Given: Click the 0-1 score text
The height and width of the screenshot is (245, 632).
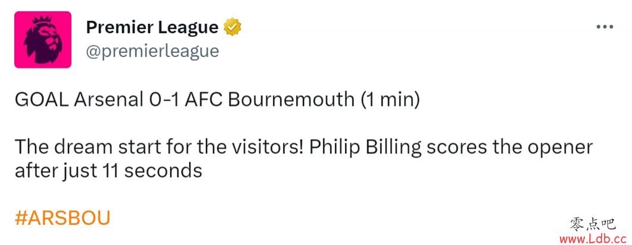Looking at the screenshot, I should click(x=162, y=99).
